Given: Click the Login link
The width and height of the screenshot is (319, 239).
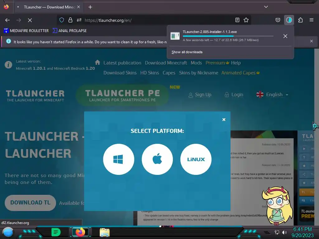Looking at the screenshot, I should (234, 95).
